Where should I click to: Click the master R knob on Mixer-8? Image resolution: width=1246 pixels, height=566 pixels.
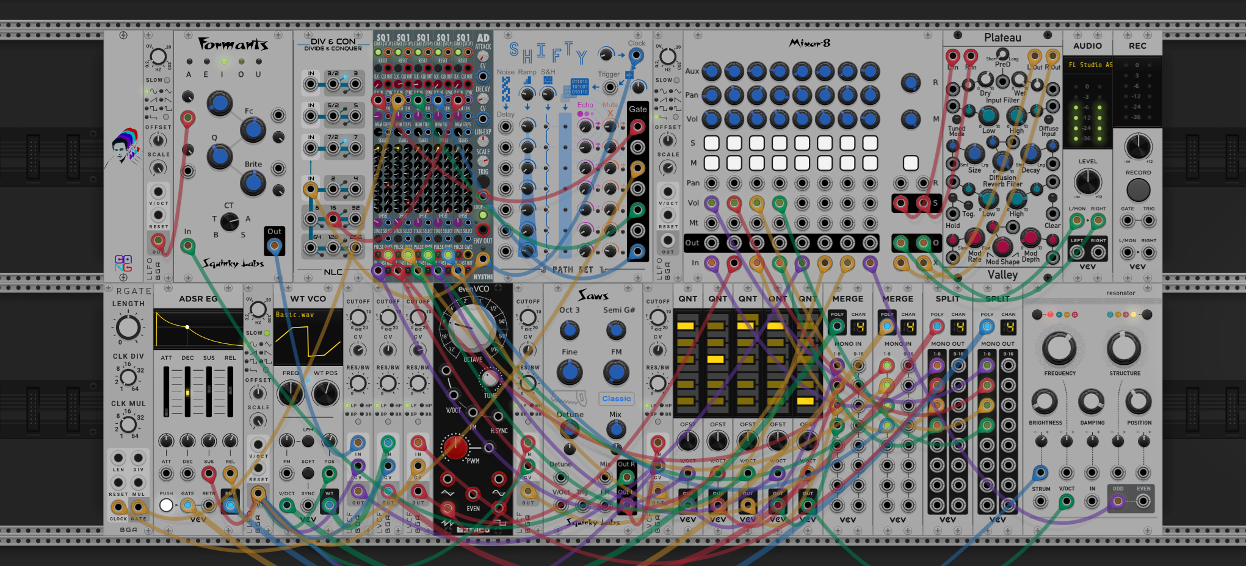click(x=910, y=82)
